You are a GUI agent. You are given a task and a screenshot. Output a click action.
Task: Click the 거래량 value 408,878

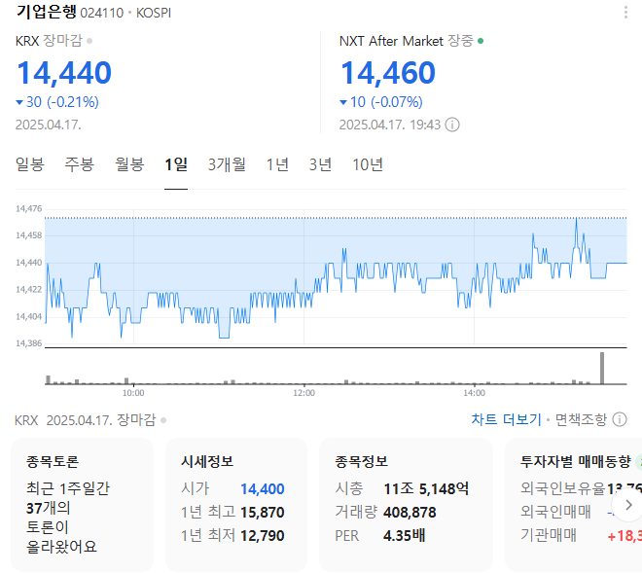coord(410,513)
